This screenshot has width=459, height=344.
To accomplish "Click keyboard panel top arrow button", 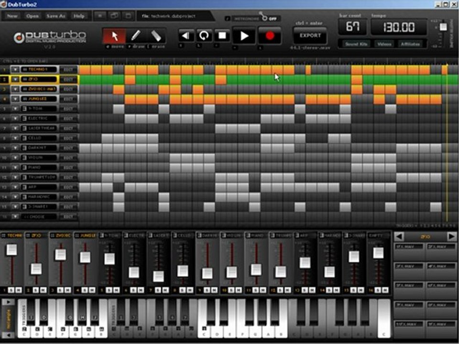I will click(x=8, y=302).
